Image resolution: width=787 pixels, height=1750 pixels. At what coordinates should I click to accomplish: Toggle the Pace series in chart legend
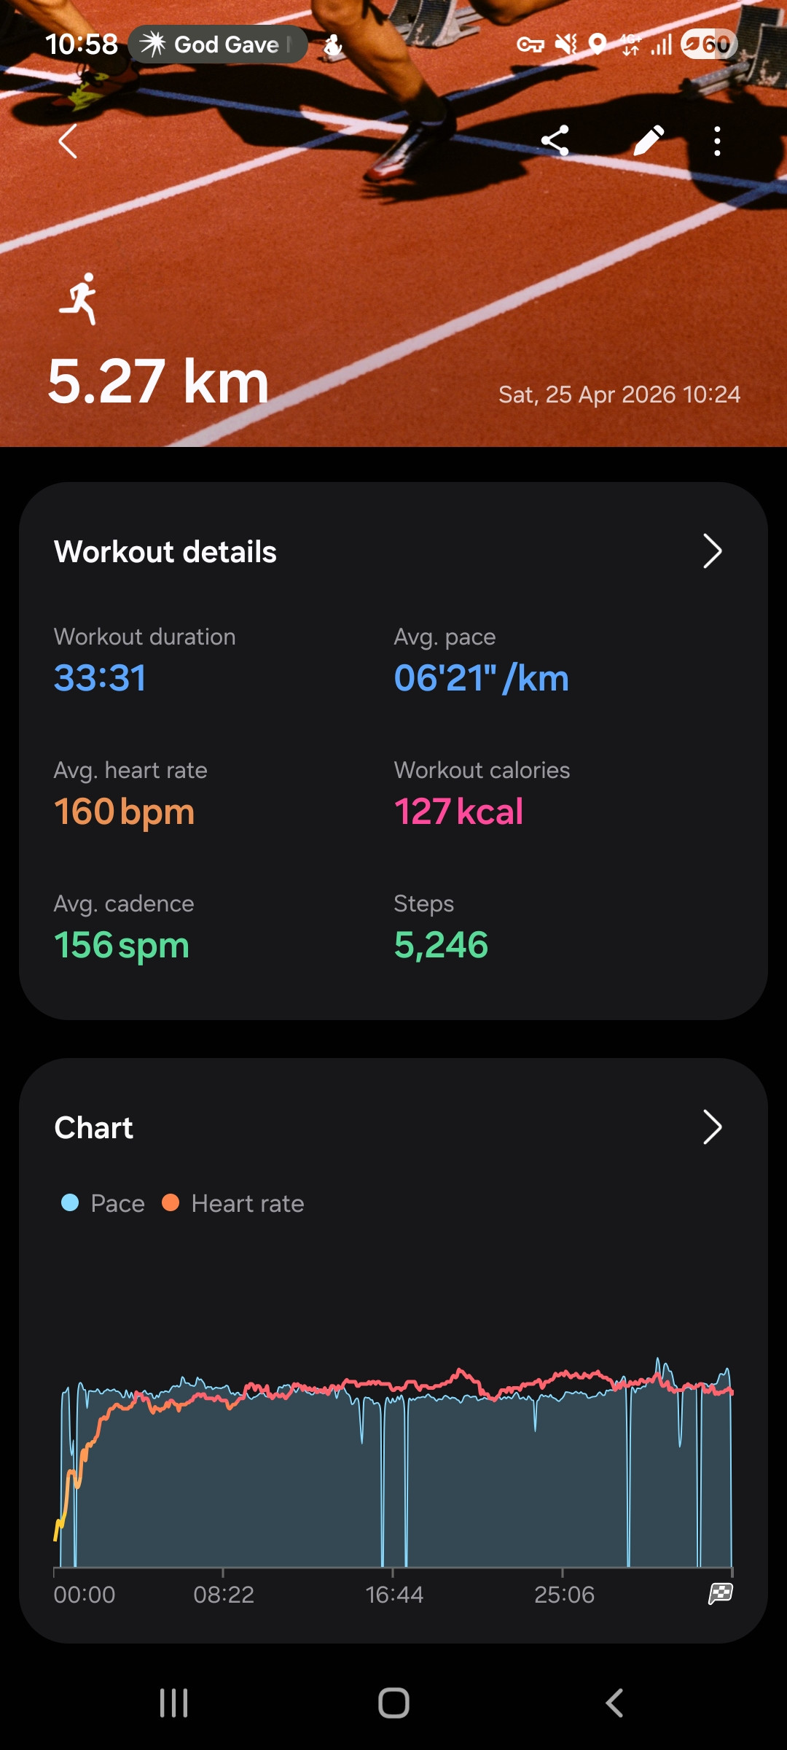click(x=103, y=1203)
